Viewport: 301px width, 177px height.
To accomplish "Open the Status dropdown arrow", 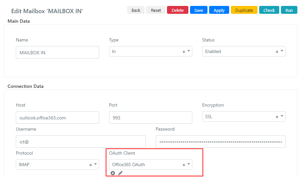I will (282, 51).
